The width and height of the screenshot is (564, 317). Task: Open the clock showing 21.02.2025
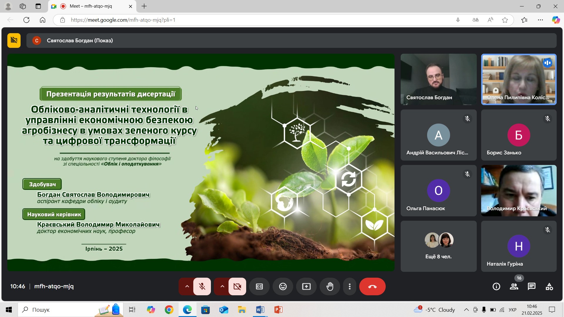tap(532, 310)
